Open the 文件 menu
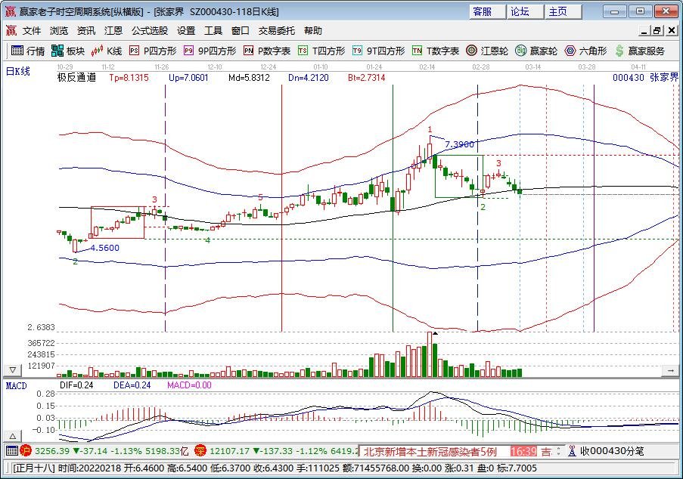The width and height of the screenshot is (683, 479). 31,30
